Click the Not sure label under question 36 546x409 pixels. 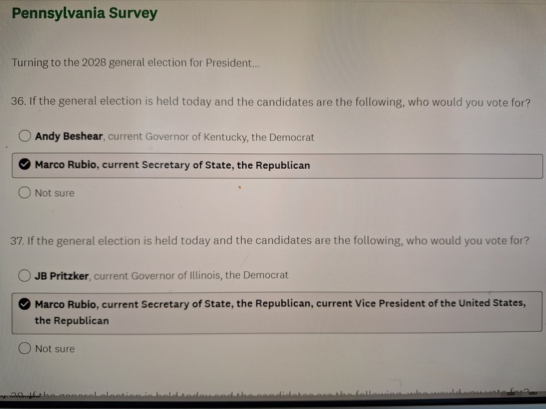tap(55, 193)
